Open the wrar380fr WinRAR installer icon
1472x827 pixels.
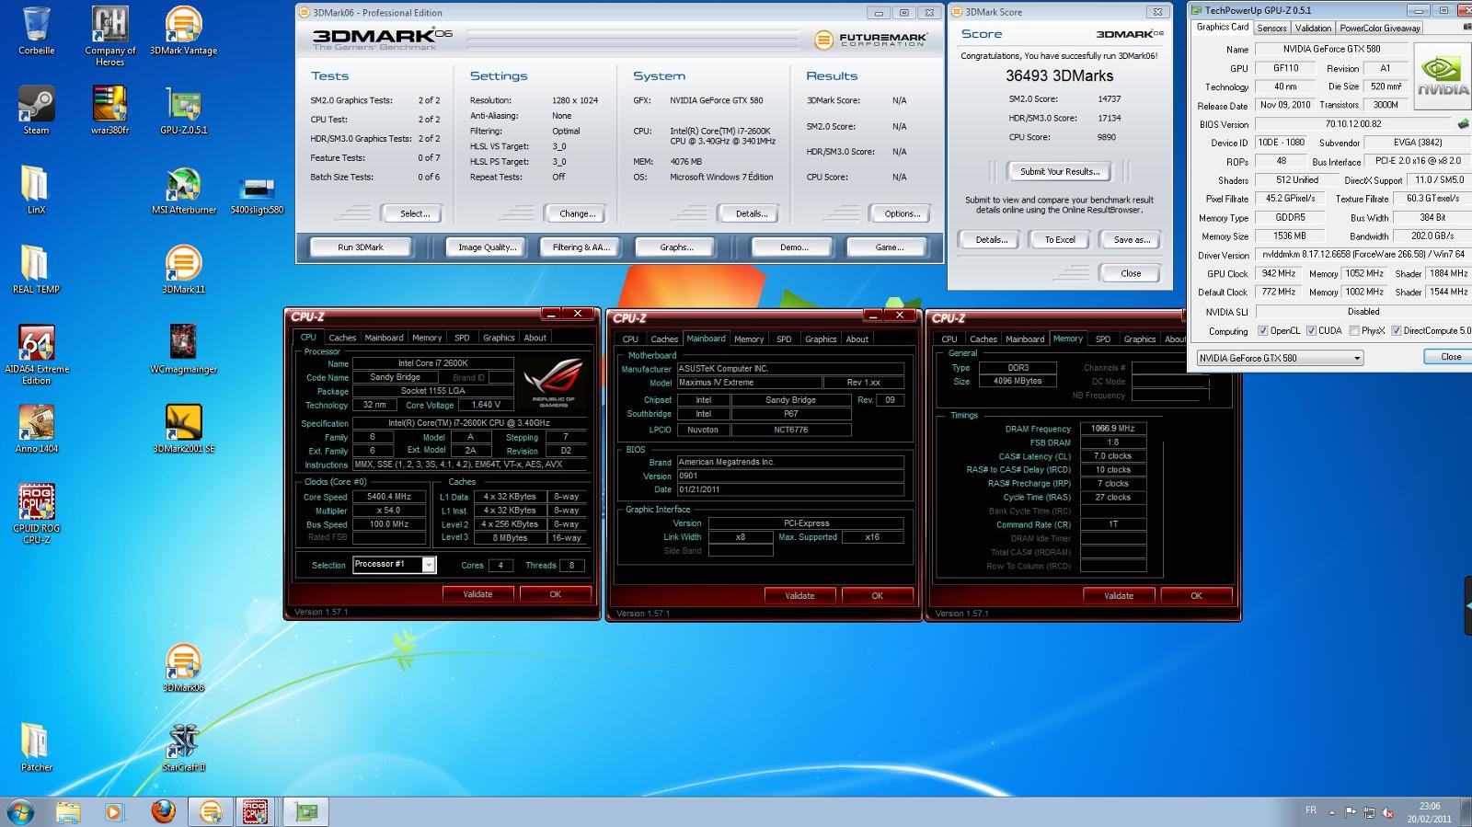[109, 110]
